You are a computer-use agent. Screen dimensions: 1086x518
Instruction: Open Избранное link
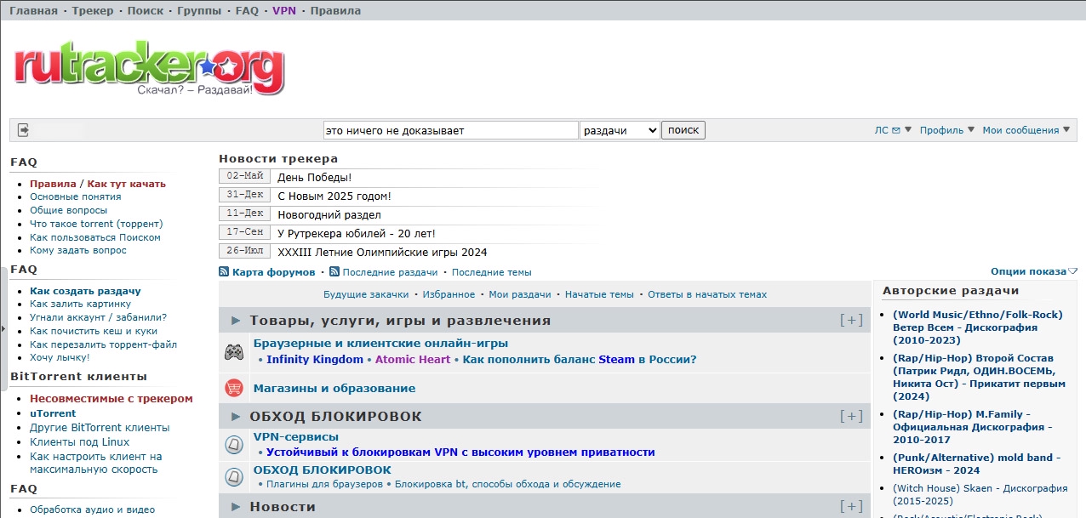point(449,294)
